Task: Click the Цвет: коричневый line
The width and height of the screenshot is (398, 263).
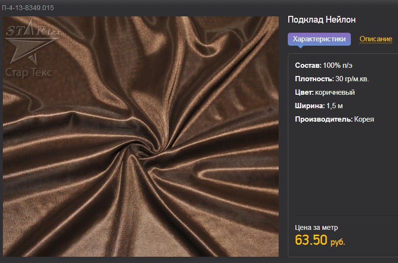Action: coord(325,92)
